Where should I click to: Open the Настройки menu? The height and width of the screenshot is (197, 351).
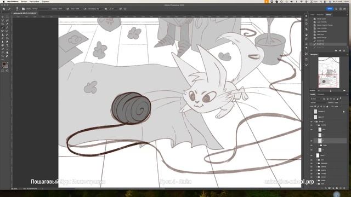pos(34,1)
